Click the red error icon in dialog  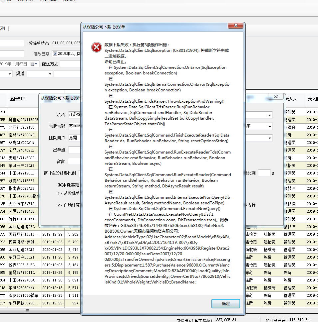(x=97, y=48)
